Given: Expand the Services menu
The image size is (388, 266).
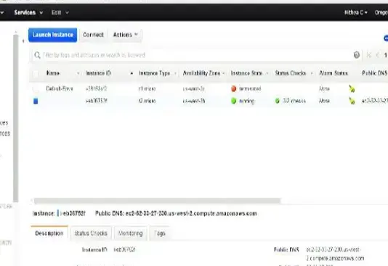Looking at the screenshot, I should (28, 12).
